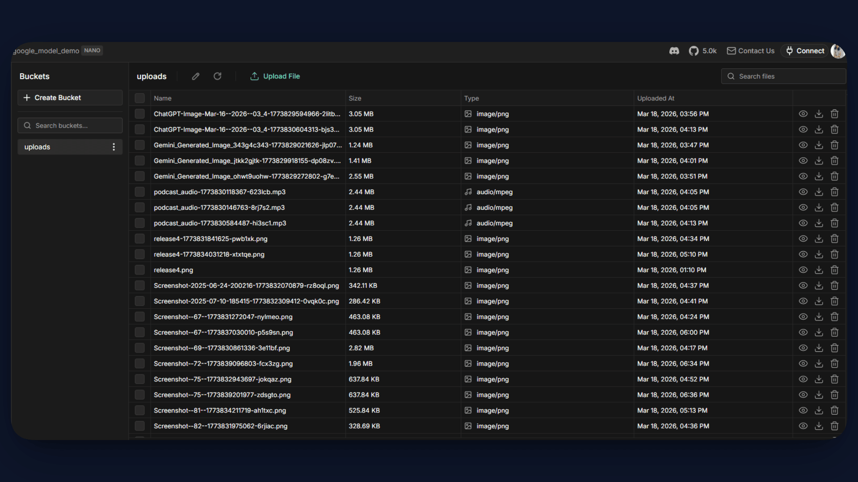Image resolution: width=858 pixels, height=482 pixels.
Task: Open the GitHub 5.0k stars link
Action: point(703,51)
